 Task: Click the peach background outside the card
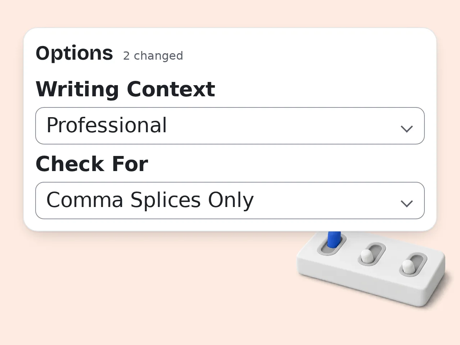144,287
